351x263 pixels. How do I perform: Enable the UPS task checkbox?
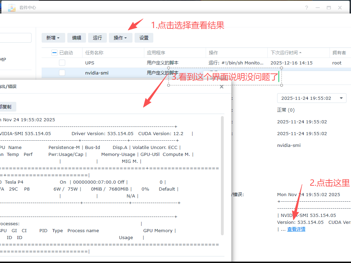(x=62, y=63)
